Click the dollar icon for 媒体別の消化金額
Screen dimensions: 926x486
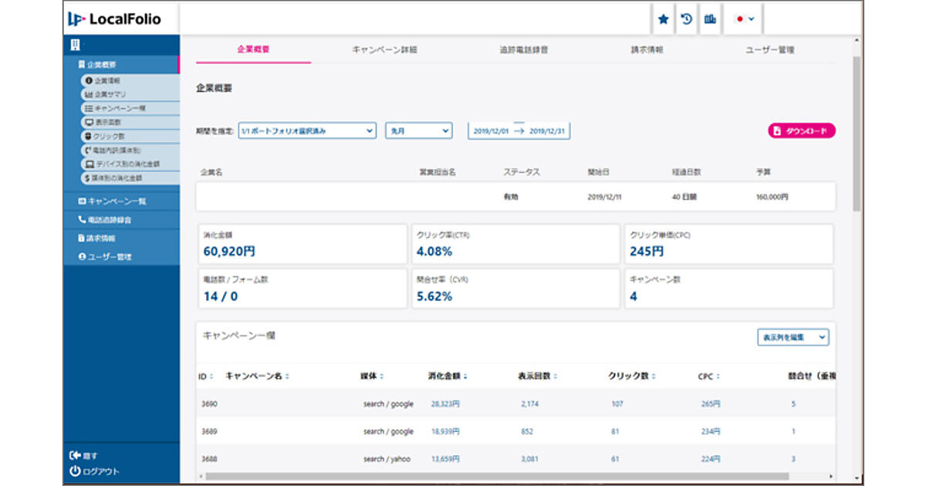tap(87, 177)
